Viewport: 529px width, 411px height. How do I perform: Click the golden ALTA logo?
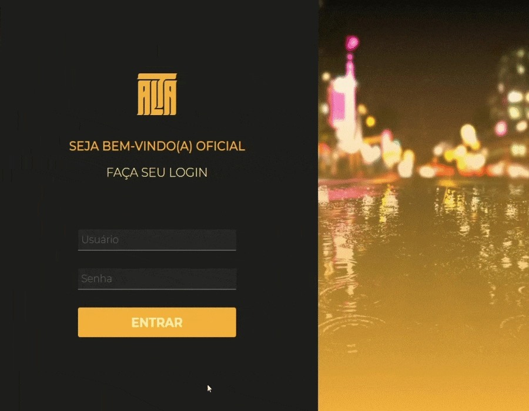pos(157,95)
